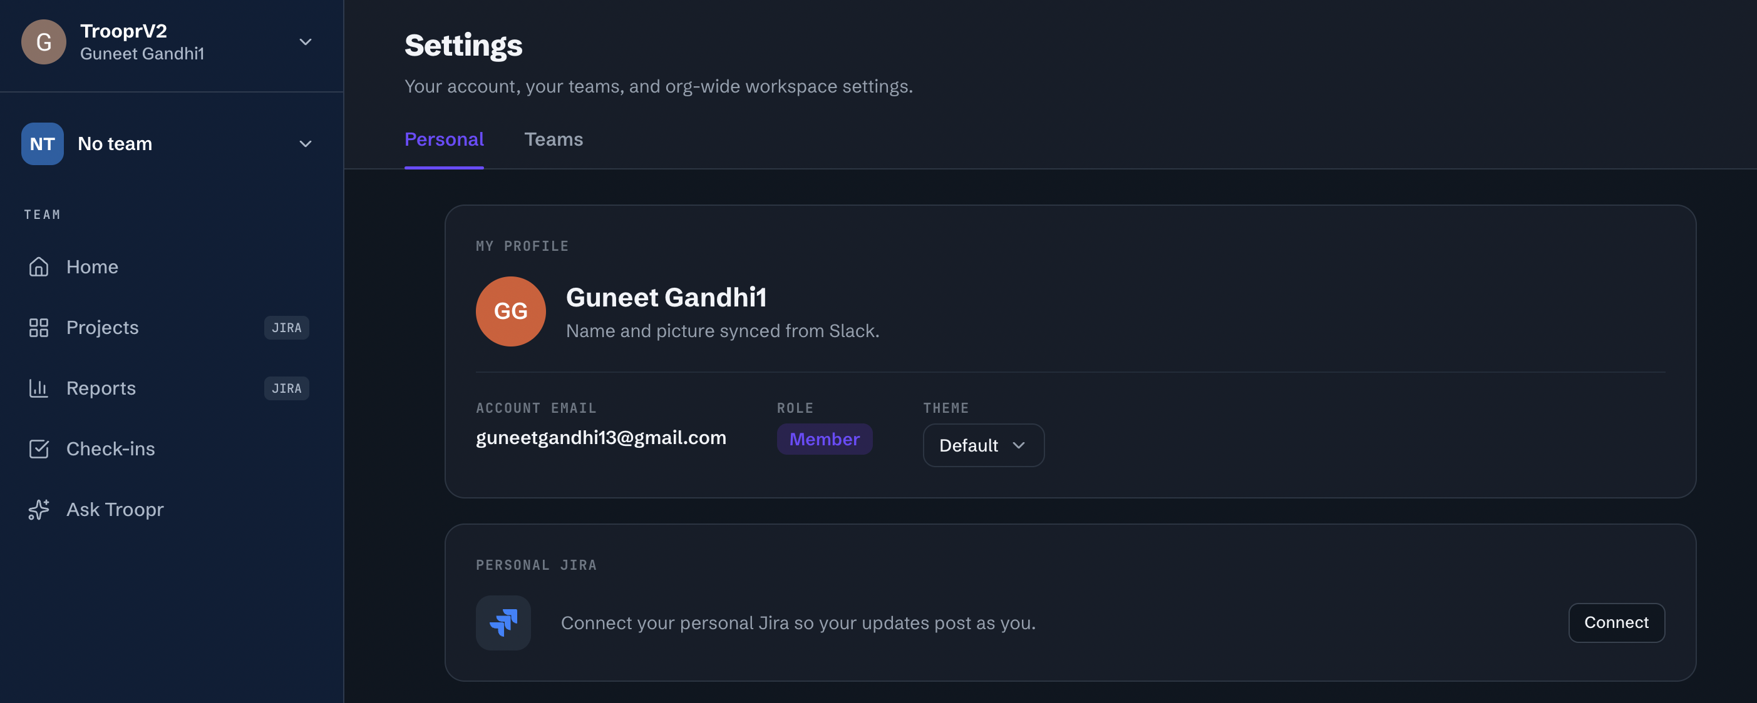Click the GG profile avatar
Viewport: 1757px width, 703px height.
511,311
